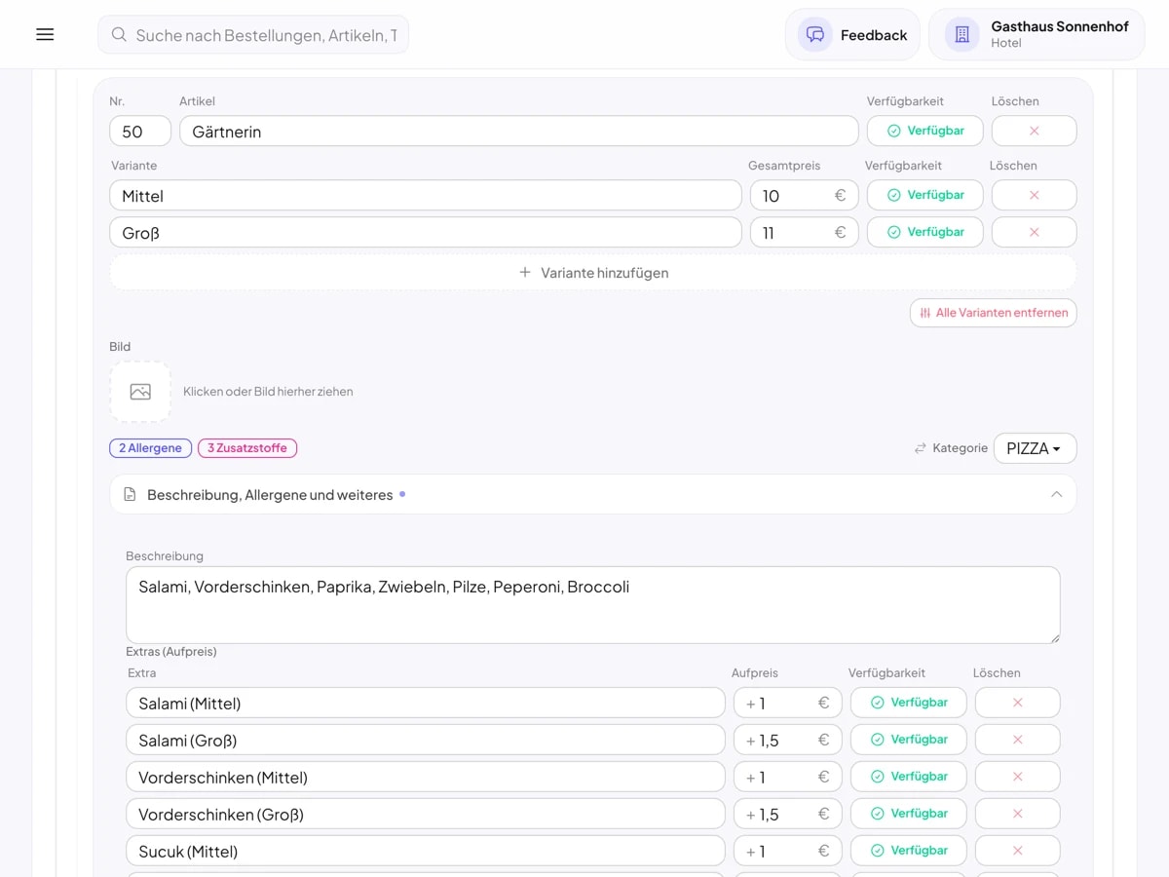Screen dimensions: 1169x877
Task: Toggle availability of the Groß variant
Action: [x=924, y=232]
